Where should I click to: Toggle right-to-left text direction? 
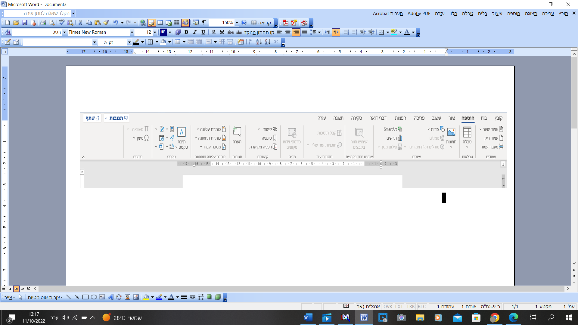coord(336,32)
